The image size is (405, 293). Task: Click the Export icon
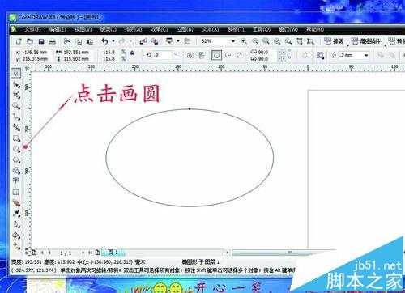[x=154, y=41]
